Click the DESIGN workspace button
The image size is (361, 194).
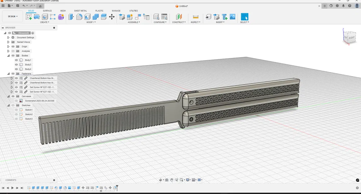(x=11, y=16)
